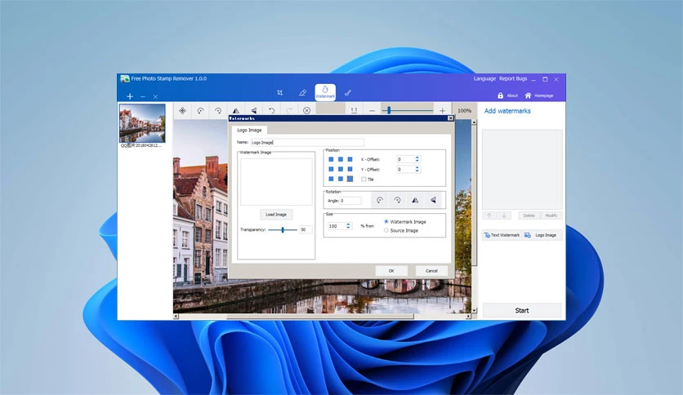
Task: Rotate main image clockwise from the toolbar
Action: [218, 110]
